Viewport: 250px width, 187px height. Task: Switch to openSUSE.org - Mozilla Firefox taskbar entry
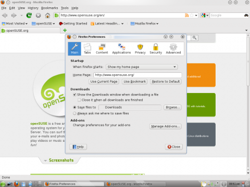pyautogui.click(x=136, y=184)
